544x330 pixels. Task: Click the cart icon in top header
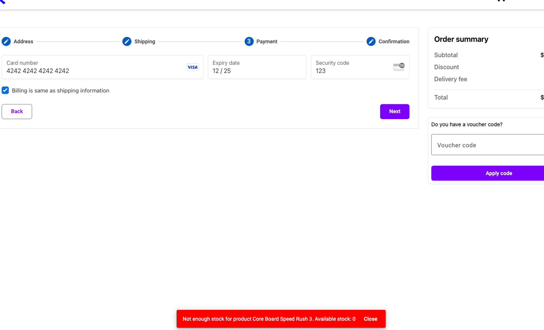click(501, 1)
